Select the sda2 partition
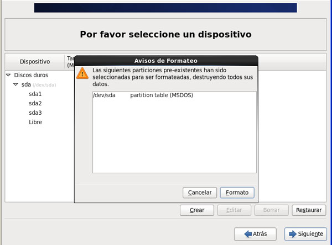332x245 pixels. [x=35, y=104]
